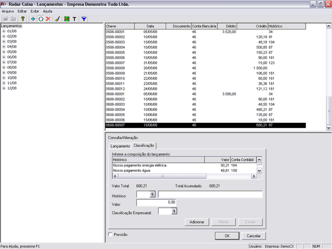
Task: Toggle the Previsão checkbox
Action: 110,235
